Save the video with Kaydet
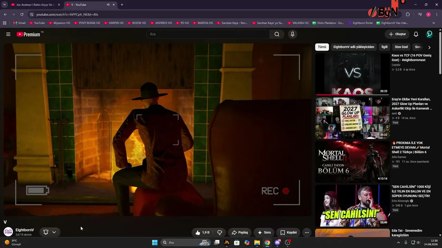Viewport: 442px width, 248px height. [x=288, y=232]
